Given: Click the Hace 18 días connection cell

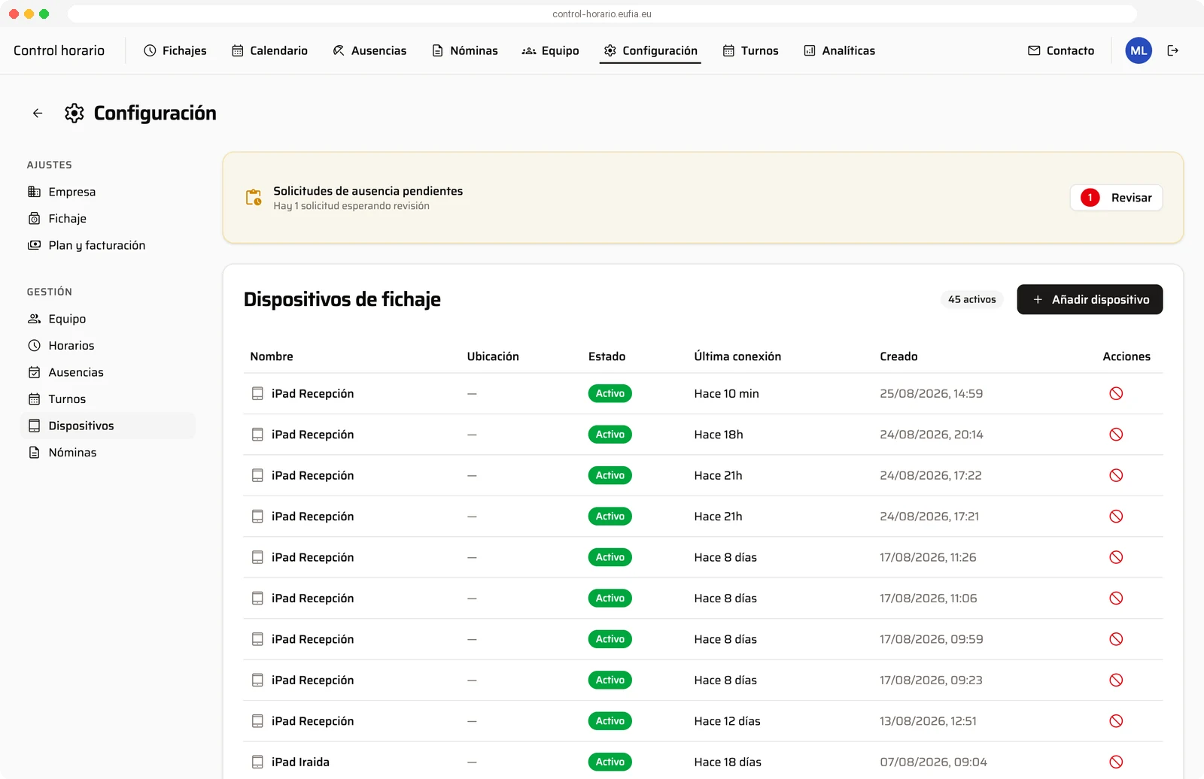Looking at the screenshot, I should tap(728, 762).
